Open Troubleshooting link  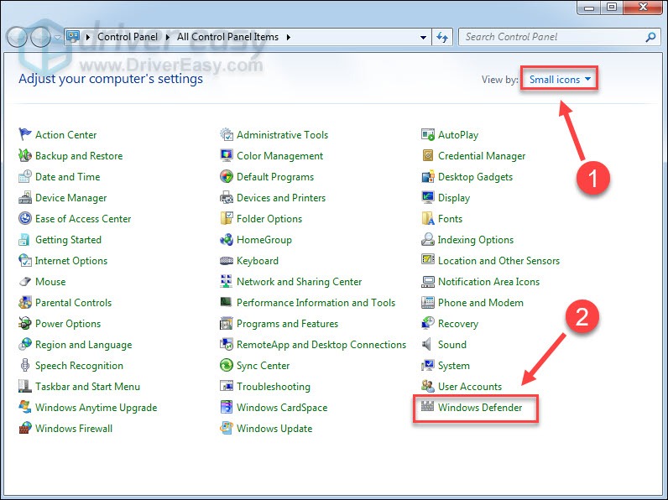[274, 387]
